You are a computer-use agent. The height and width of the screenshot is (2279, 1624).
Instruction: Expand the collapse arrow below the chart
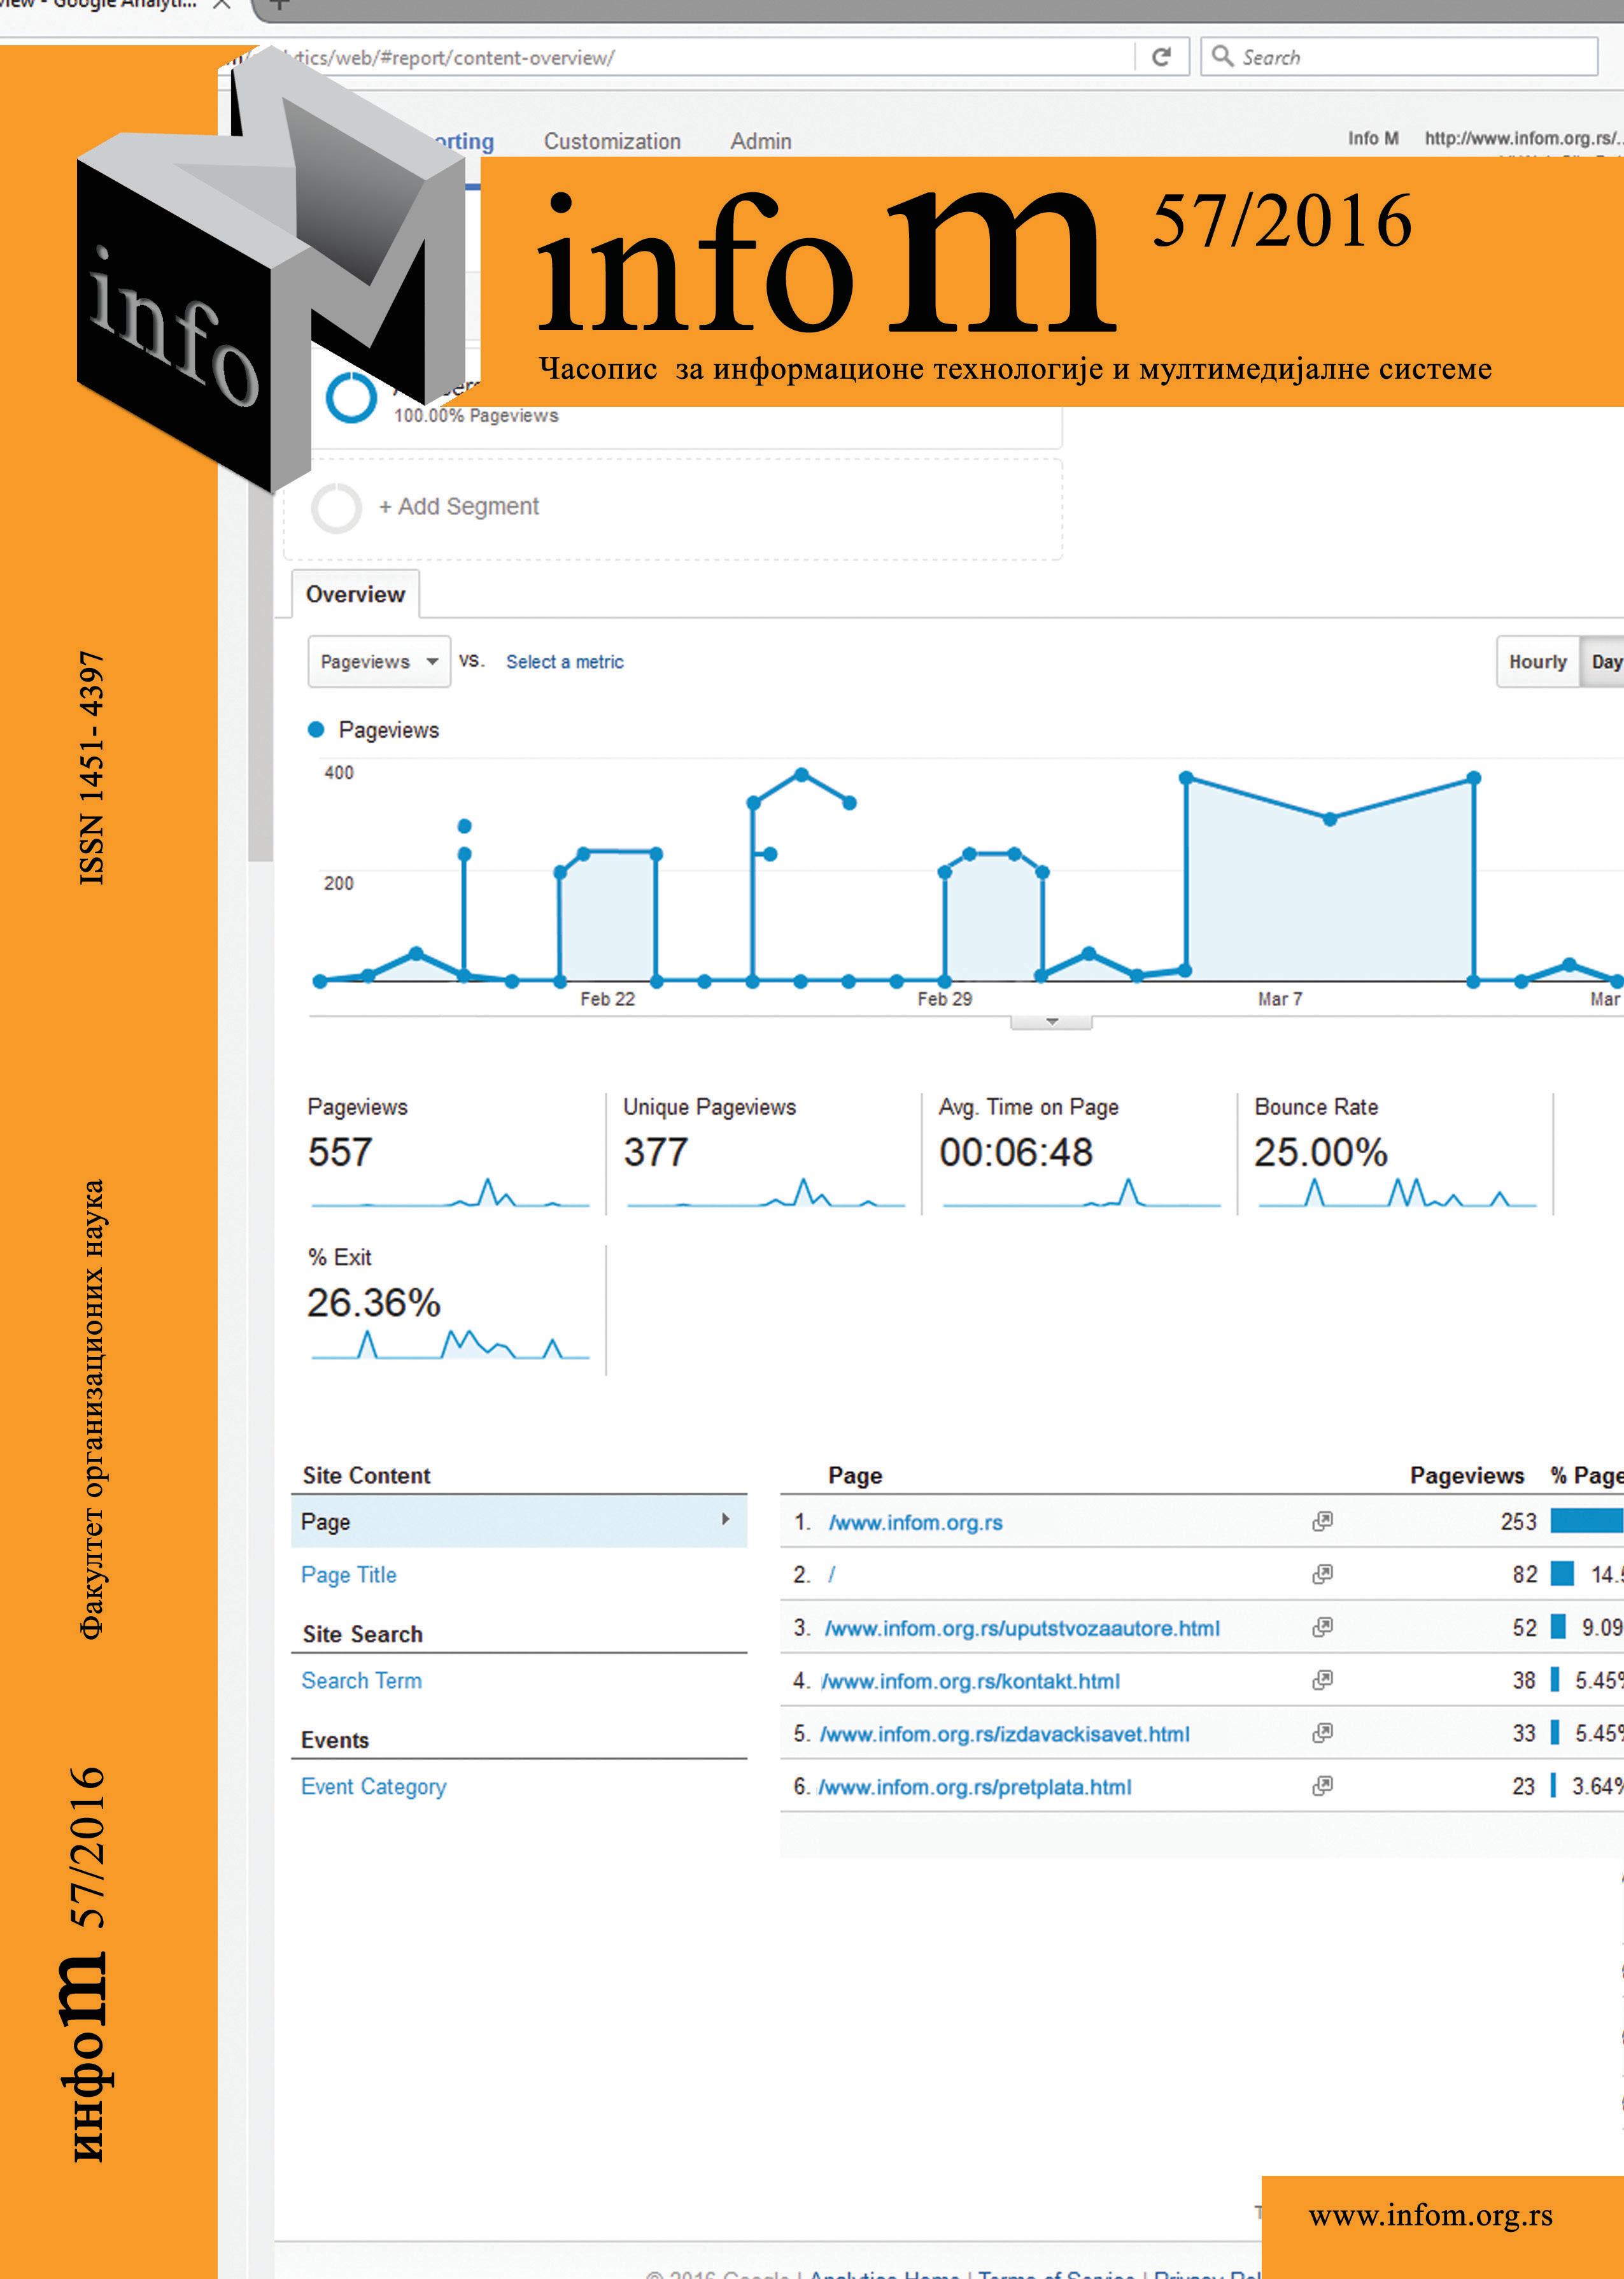coord(1051,1022)
